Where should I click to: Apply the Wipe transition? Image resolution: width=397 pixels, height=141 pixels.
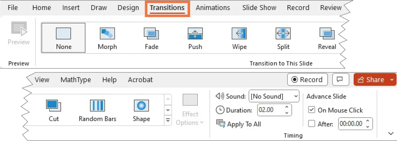[x=239, y=38]
